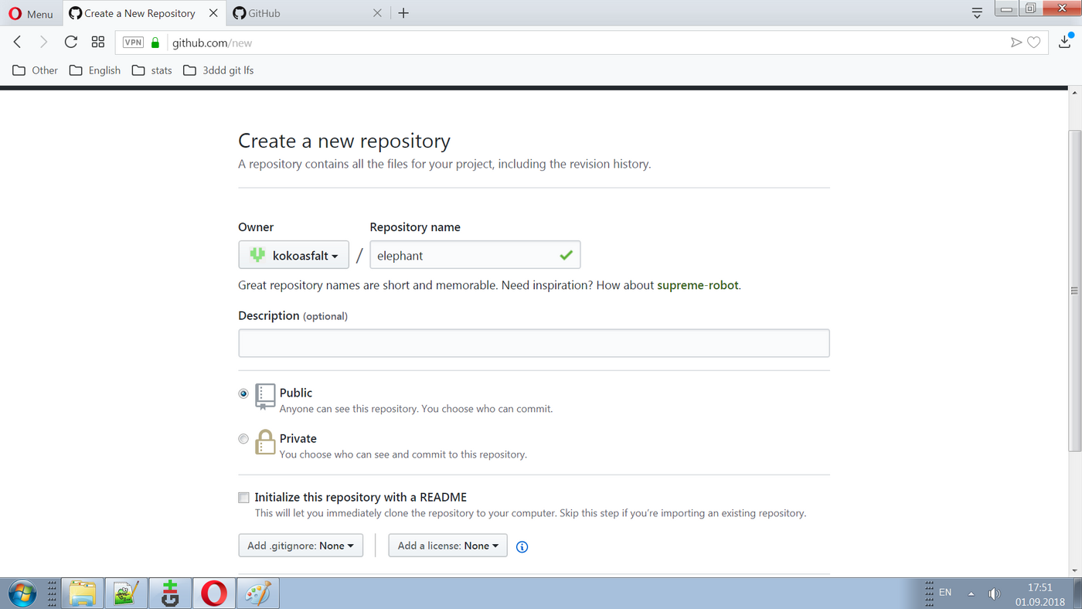The height and width of the screenshot is (609, 1082).
Task: Click the Repository name field
Action: tap(475, 255)
